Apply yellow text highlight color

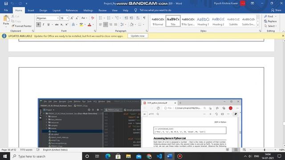pyautogui.click(x=81, y=24)
